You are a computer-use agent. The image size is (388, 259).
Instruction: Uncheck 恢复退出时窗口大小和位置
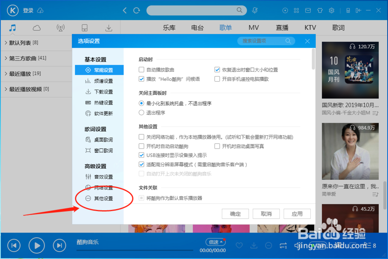[217, 70]
